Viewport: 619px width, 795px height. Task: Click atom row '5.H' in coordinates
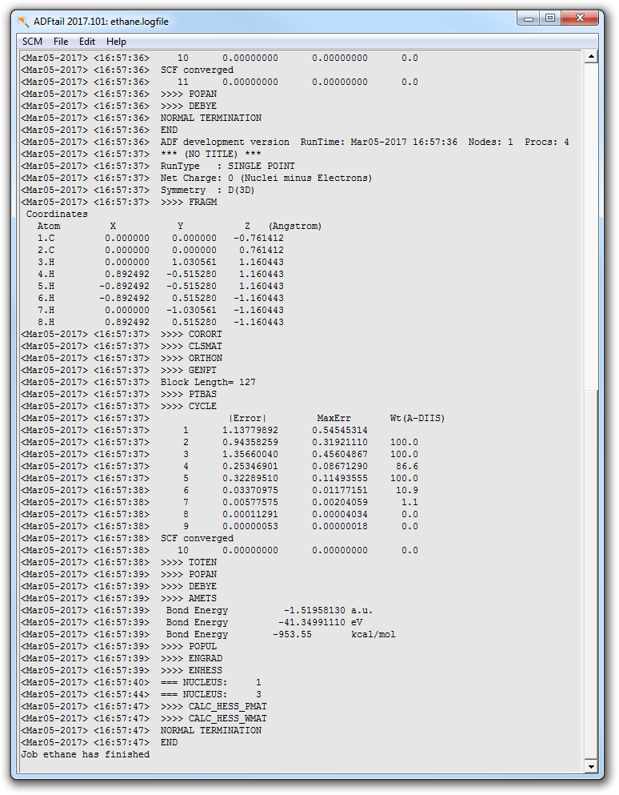click(x=160, y=286)
